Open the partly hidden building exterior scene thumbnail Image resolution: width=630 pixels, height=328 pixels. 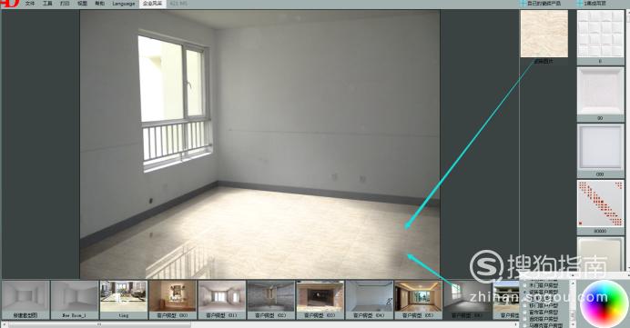click(506, 300)
